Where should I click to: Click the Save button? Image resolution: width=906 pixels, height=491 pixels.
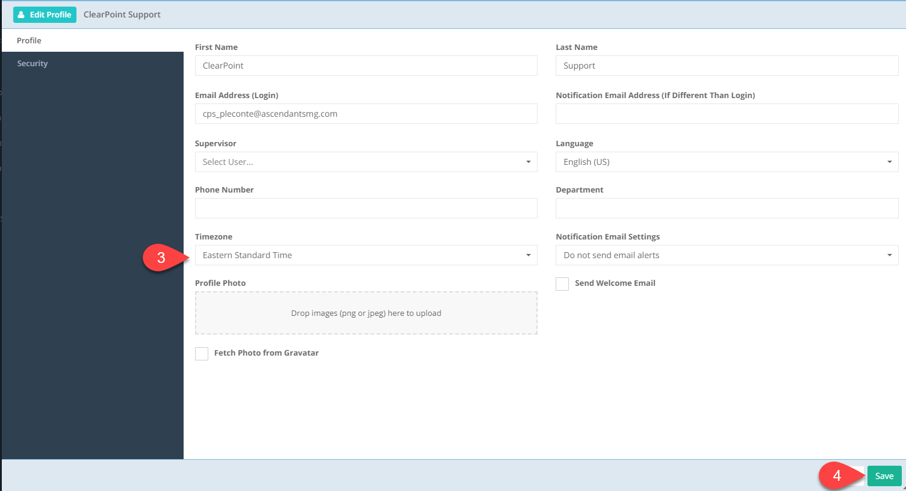pyautogui.click(x=884, y=475)
